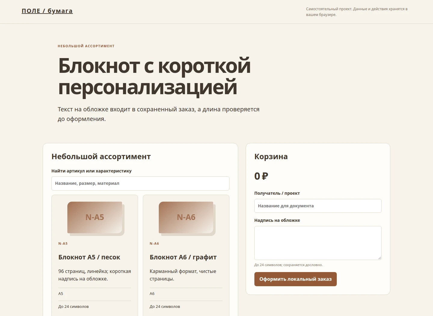Click the 'Надпись на обложке' label
Image resolution: width=433 pixels, height=316 pixels.
(x=277, y=220)
